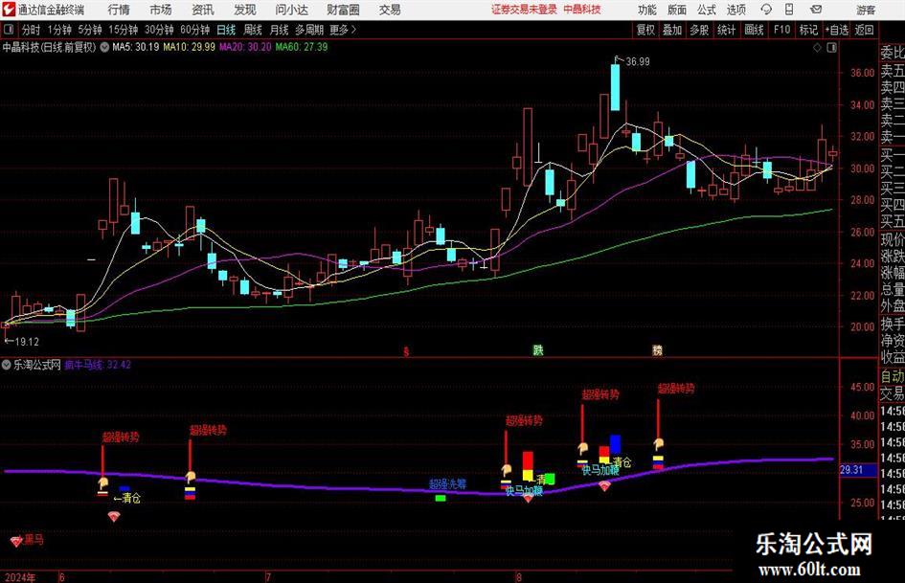Click the 多股 multi-stock button
Viewport: 905px width, 583px height.
point(699,30)
